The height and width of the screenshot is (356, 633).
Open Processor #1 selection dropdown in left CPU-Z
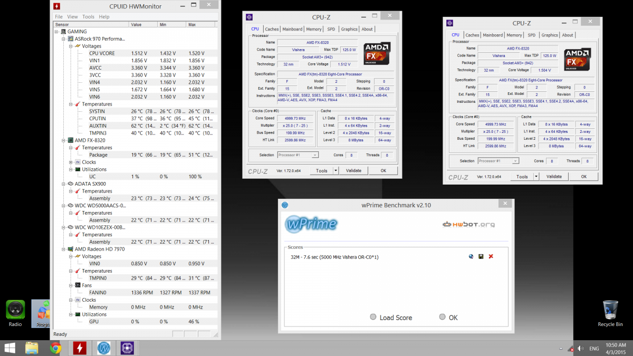[315, 155]
